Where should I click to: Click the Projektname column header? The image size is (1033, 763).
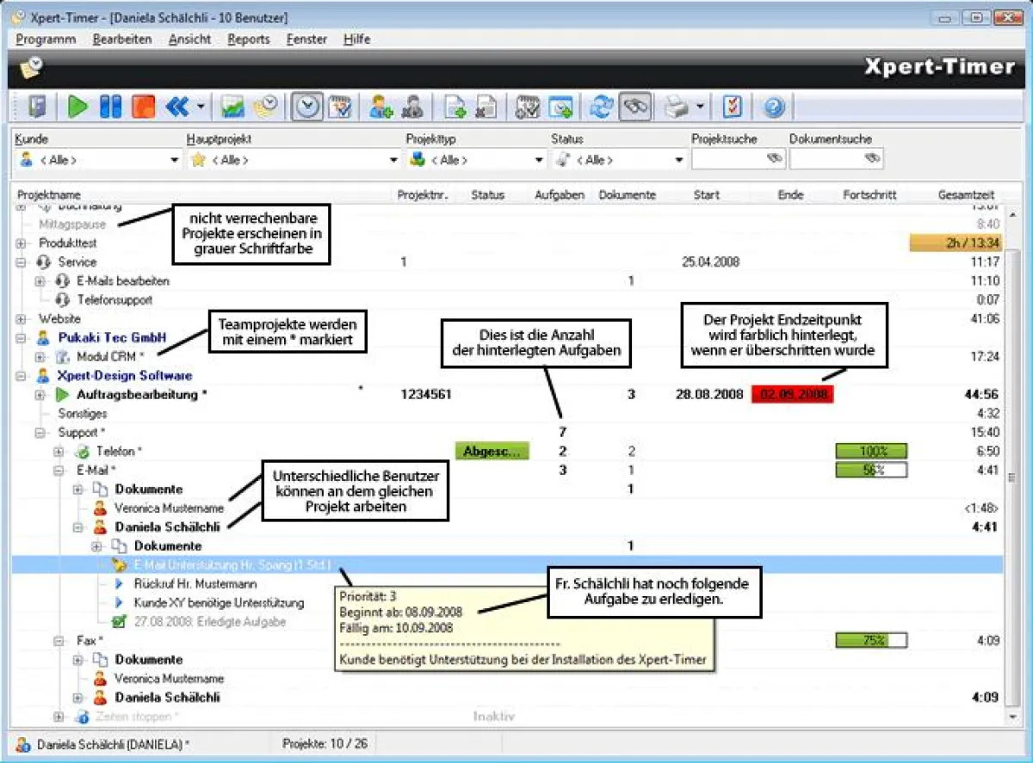pyautogui.click(x=49, y=195)
